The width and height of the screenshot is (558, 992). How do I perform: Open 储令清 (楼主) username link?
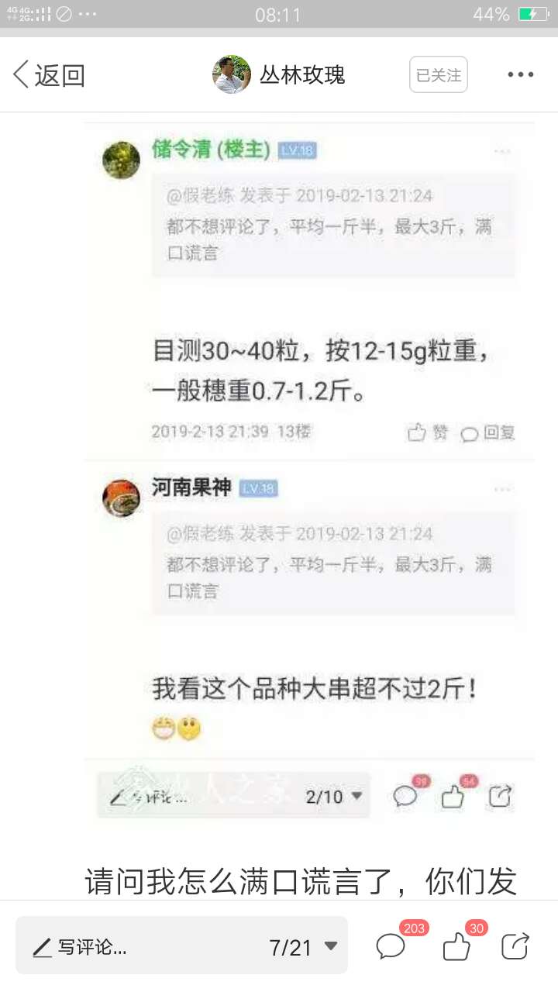(211, 150)
